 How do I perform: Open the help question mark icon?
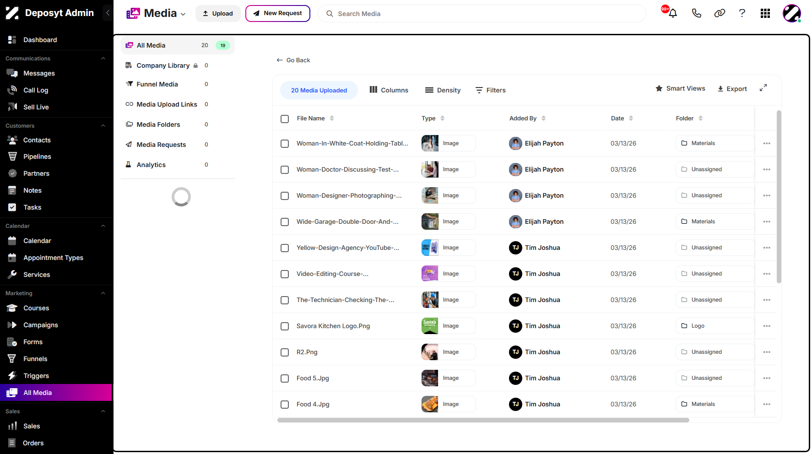point(742,13)
